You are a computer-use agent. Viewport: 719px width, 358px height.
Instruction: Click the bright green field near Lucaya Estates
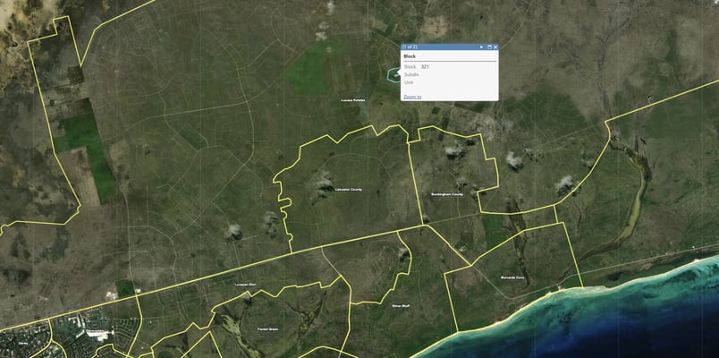(309, 71)
